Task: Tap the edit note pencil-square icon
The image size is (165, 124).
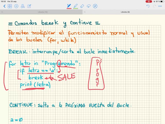Action: tap(29, 6)
